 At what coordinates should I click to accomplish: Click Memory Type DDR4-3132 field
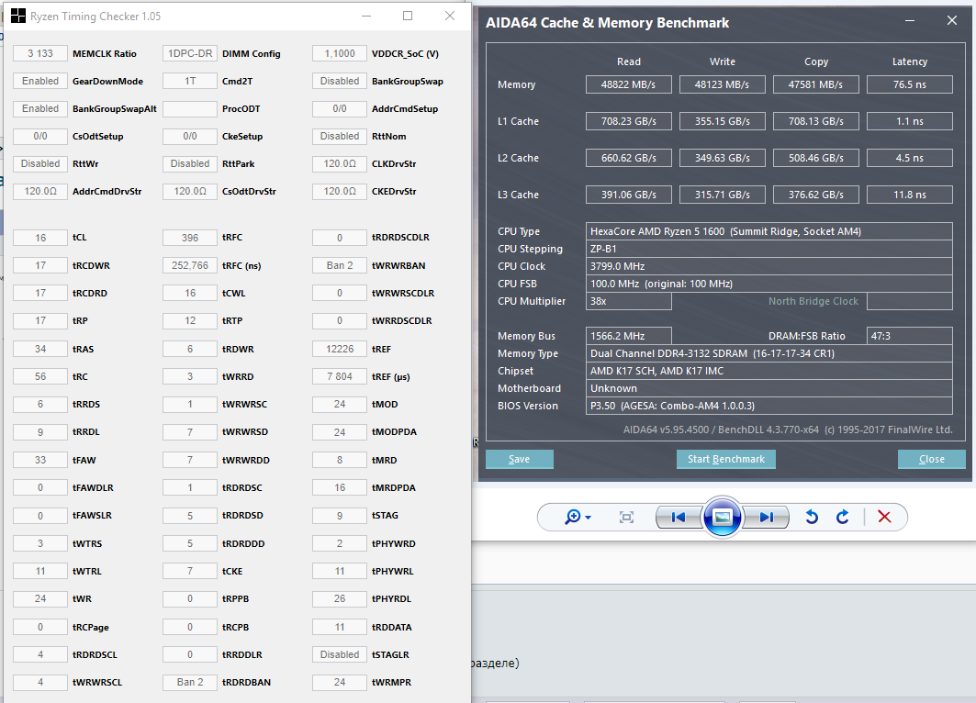point(768,353)
